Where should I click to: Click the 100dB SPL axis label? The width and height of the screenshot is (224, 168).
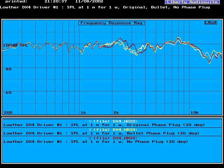pyautogui.click(x=15, y=45)
